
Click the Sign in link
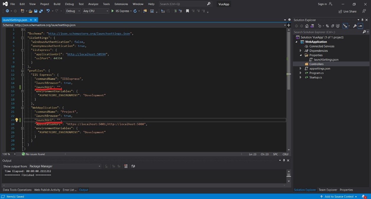click(x=322, y=4)
